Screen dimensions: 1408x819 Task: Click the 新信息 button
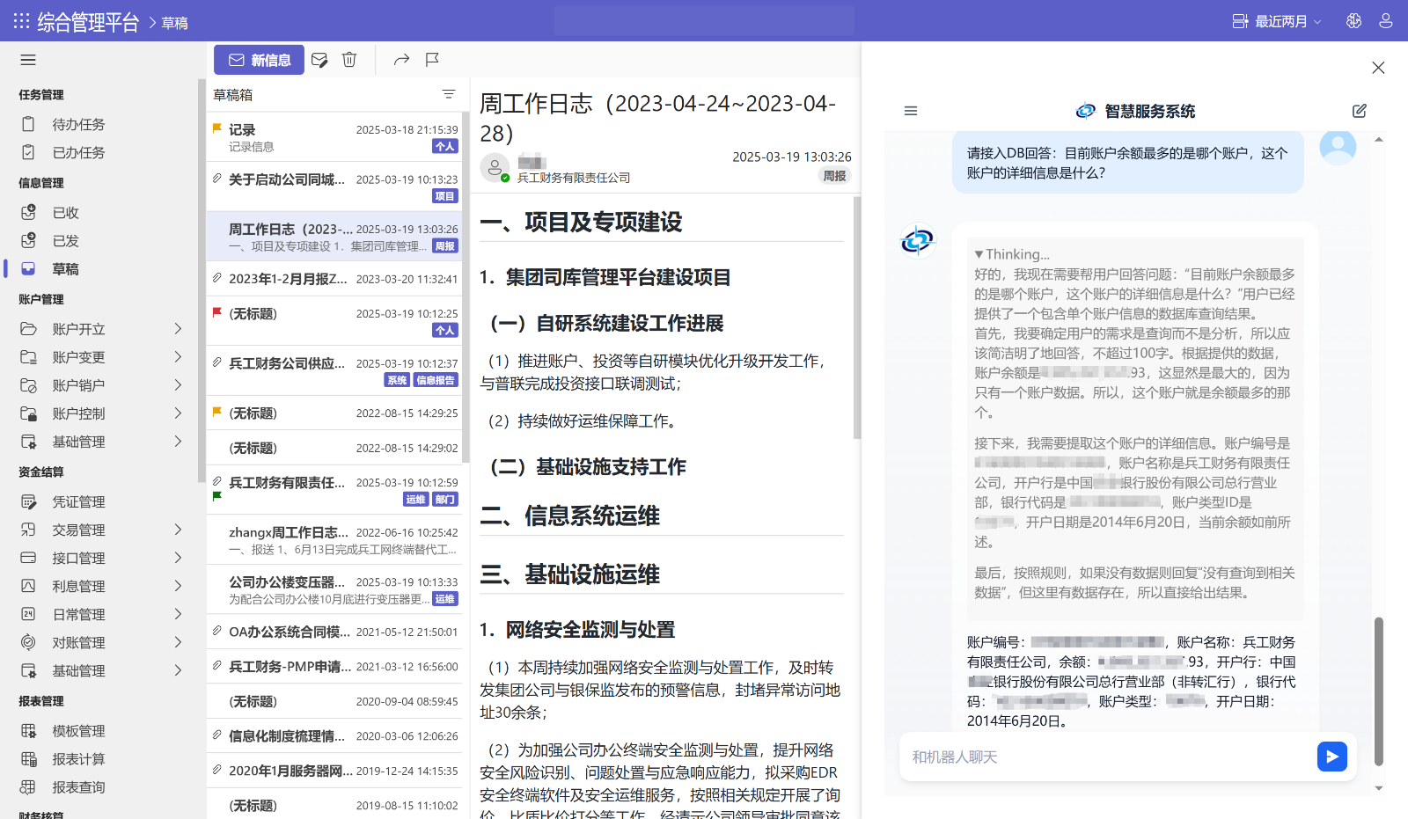[259, 60]
